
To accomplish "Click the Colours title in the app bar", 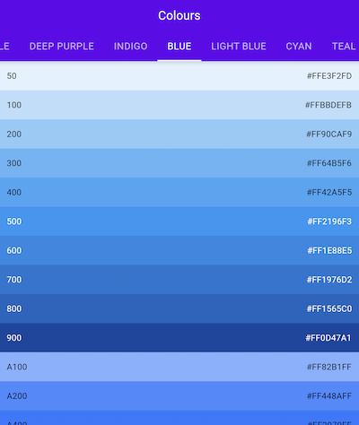I will [179, 15].
